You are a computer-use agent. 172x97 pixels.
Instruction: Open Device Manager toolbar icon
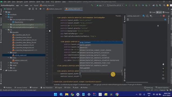pyautogui.click(x=157, y=5)
